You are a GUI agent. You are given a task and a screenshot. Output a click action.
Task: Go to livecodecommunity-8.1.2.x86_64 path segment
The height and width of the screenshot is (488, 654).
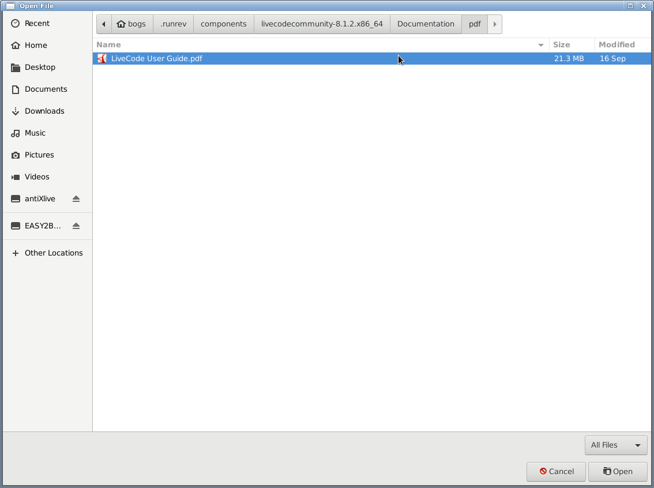point(322,24)
